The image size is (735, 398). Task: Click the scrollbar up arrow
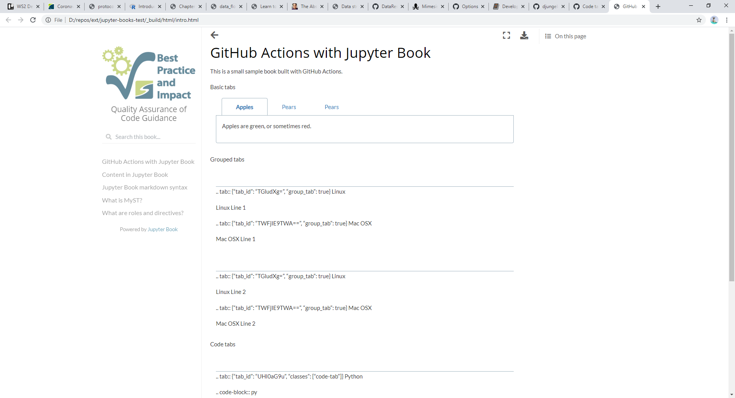coord(732,30)
